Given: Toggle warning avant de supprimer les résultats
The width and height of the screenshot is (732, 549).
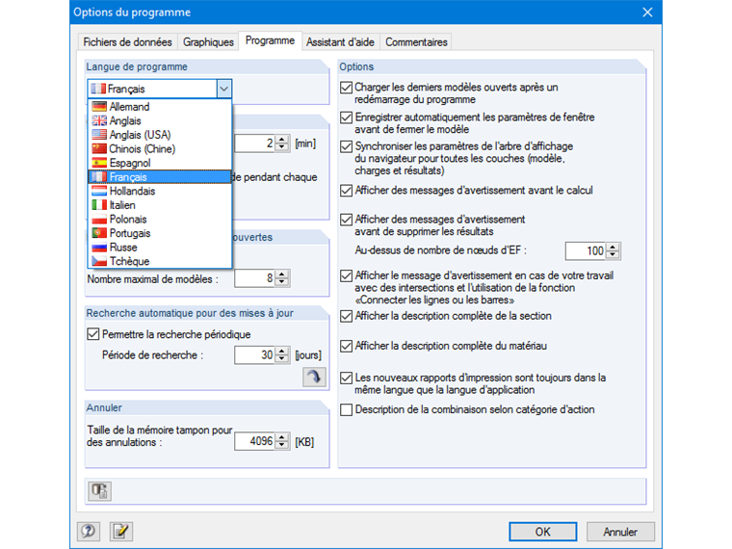Looking at the screenshot, I should (346, 220).
